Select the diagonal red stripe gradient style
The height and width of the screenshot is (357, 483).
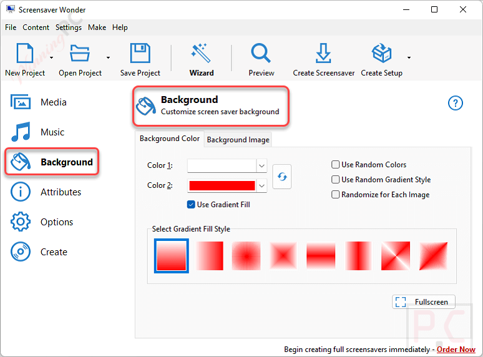pyautogui.click(x=433, y=256)
